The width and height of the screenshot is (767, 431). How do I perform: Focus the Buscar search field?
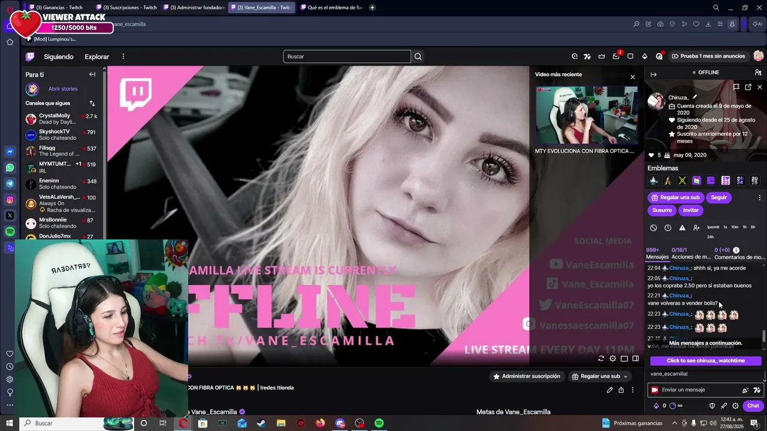(x=347, y=56)
